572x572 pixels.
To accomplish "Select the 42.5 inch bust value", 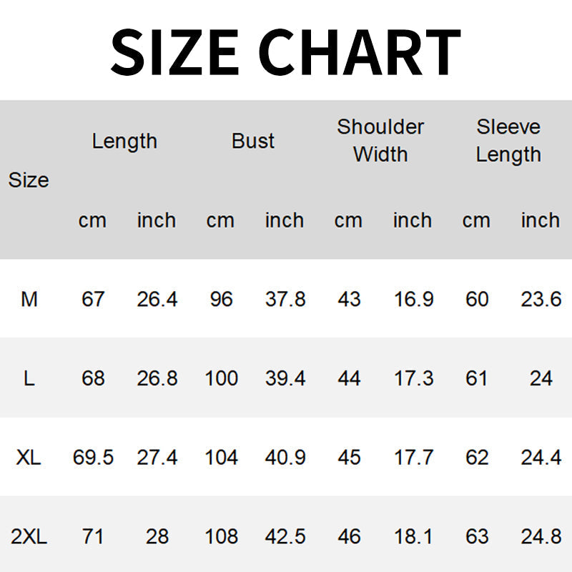I will click(285, 536).
